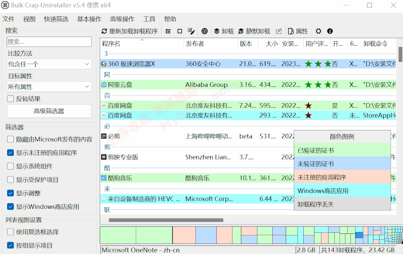
Task: Click the select-all checkbox toolbar icon
Action: pyautogui.click(x=168, y=31)
